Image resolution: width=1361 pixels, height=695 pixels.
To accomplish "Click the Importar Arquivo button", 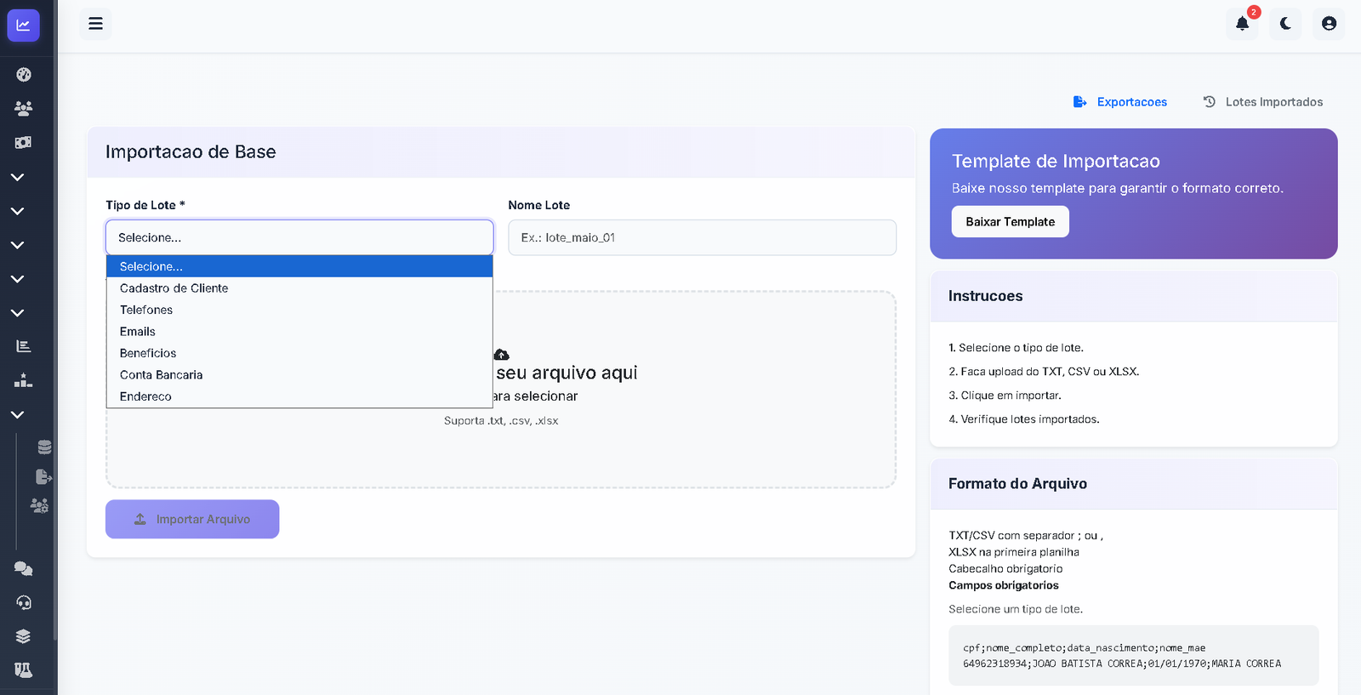I will (192, 519).
